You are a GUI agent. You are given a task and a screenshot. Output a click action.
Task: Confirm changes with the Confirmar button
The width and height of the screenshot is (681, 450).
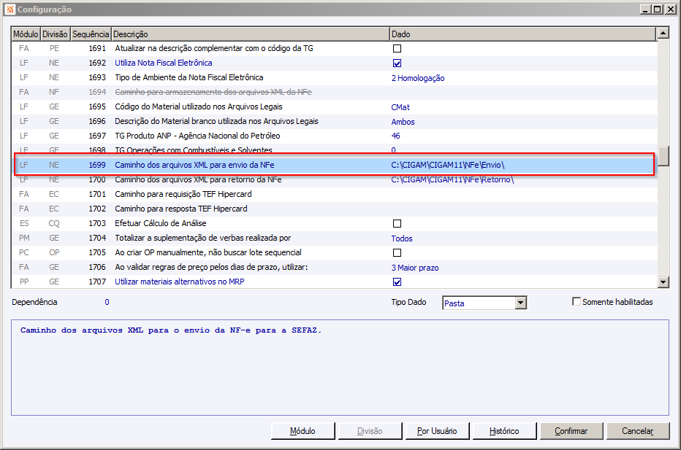(571, 431)
